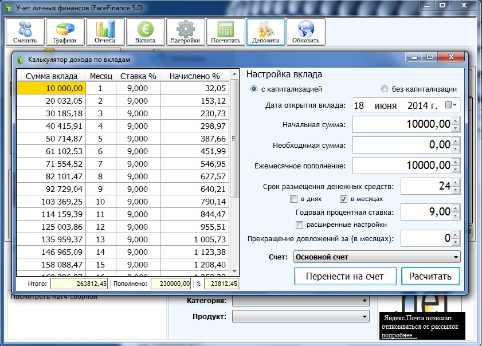Screen dimensions: 482x346
Task: Click the Необходимая сумма input field
Action: click(402, 145)
